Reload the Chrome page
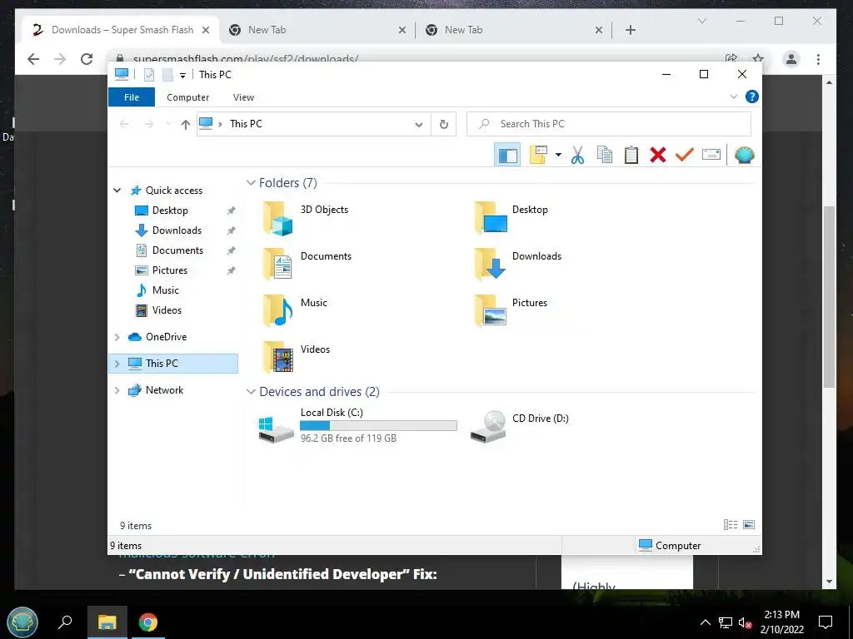The width and height of the screenshot is (853, 639). pos(87,59)
